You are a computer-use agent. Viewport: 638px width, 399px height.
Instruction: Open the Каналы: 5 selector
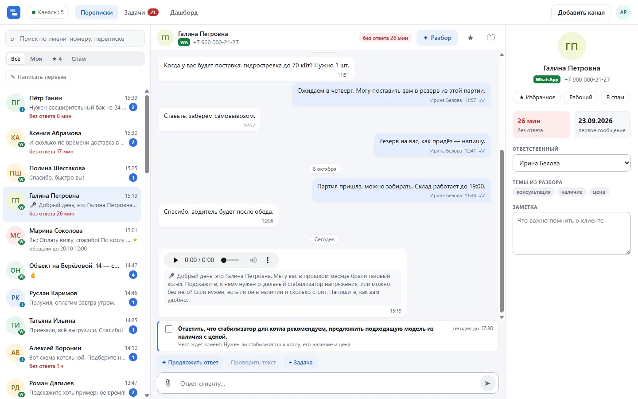pyautogui.click(x=48, y=12)
